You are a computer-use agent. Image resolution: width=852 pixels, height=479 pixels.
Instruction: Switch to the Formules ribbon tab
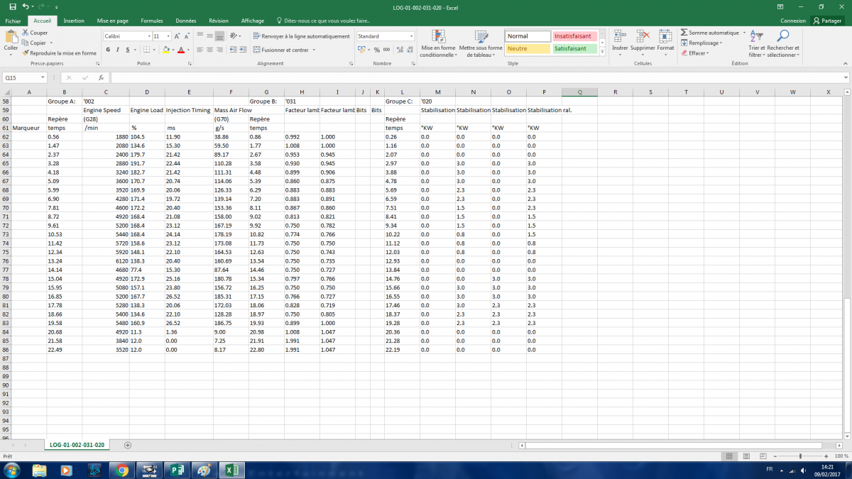(151, 21)
